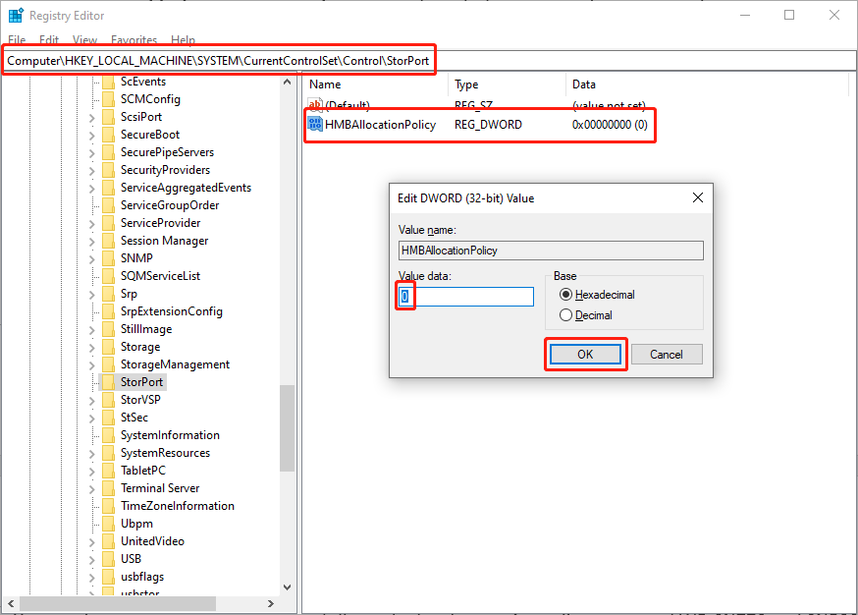858x615 pixels.
Task: Click the tree scroll-right arrow
Action: click(270, 603)
